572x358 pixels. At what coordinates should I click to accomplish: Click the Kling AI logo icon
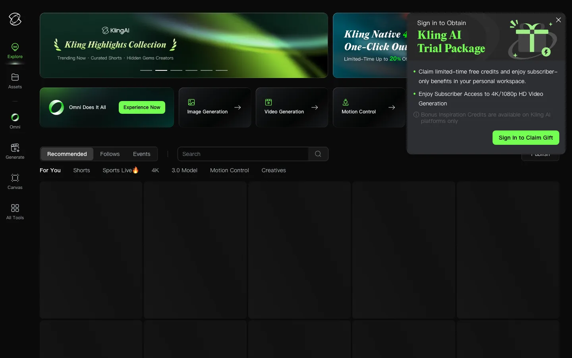click(15, 19)
